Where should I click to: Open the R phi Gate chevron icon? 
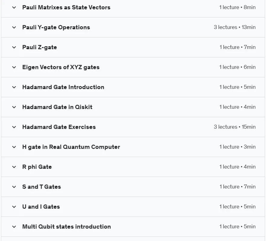(x=14, y=167)
